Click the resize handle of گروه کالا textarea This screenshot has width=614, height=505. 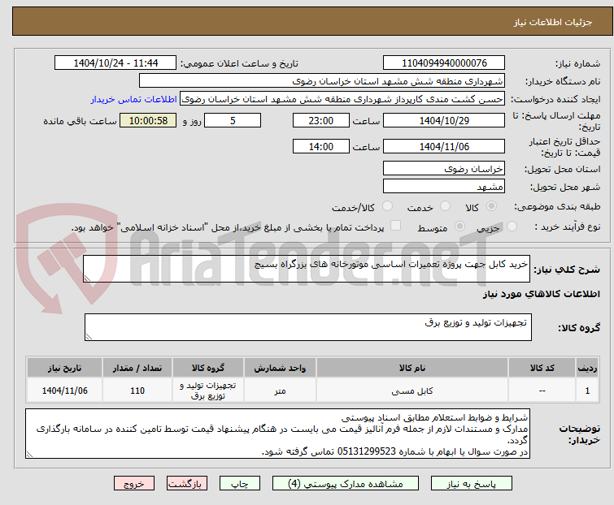[89, 337]
